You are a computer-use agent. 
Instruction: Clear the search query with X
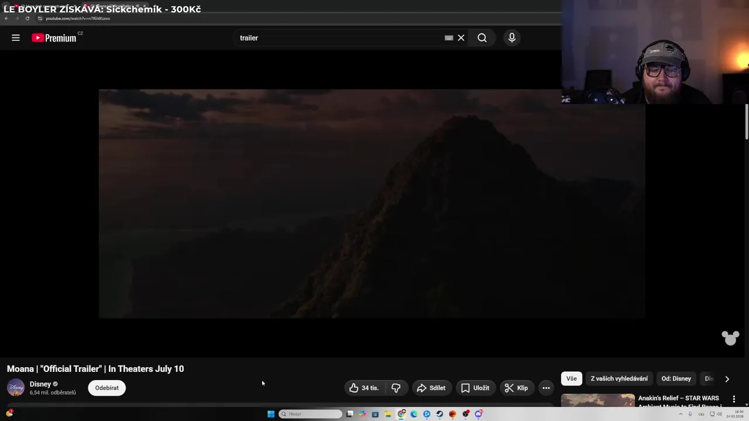[461, 38]
